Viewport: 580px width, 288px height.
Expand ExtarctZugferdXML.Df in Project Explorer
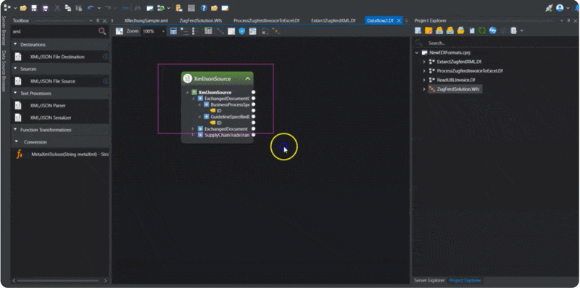tap(424, 62)
